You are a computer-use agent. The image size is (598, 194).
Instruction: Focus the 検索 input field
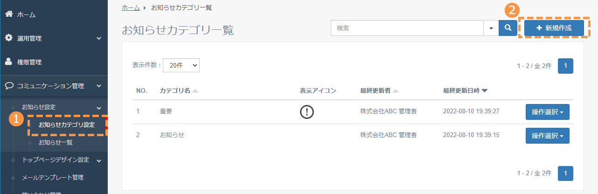(x=407, y=28)
